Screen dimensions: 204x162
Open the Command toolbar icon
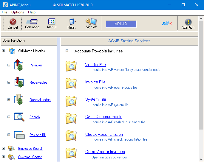(x=32, y=21)
